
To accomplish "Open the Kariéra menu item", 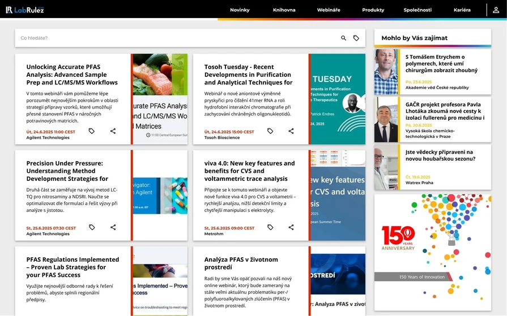I will pyautogui.click(x=462, y=10).
